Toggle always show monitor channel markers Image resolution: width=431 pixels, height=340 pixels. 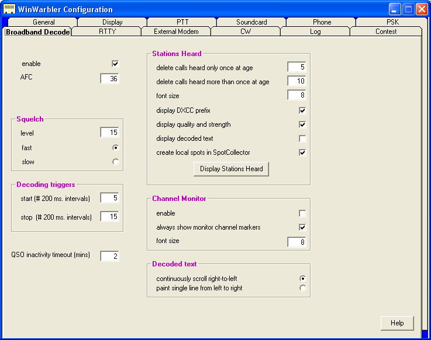pos(302,227)
